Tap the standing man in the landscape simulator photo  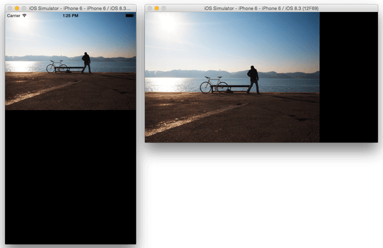(x=253, y=79)
